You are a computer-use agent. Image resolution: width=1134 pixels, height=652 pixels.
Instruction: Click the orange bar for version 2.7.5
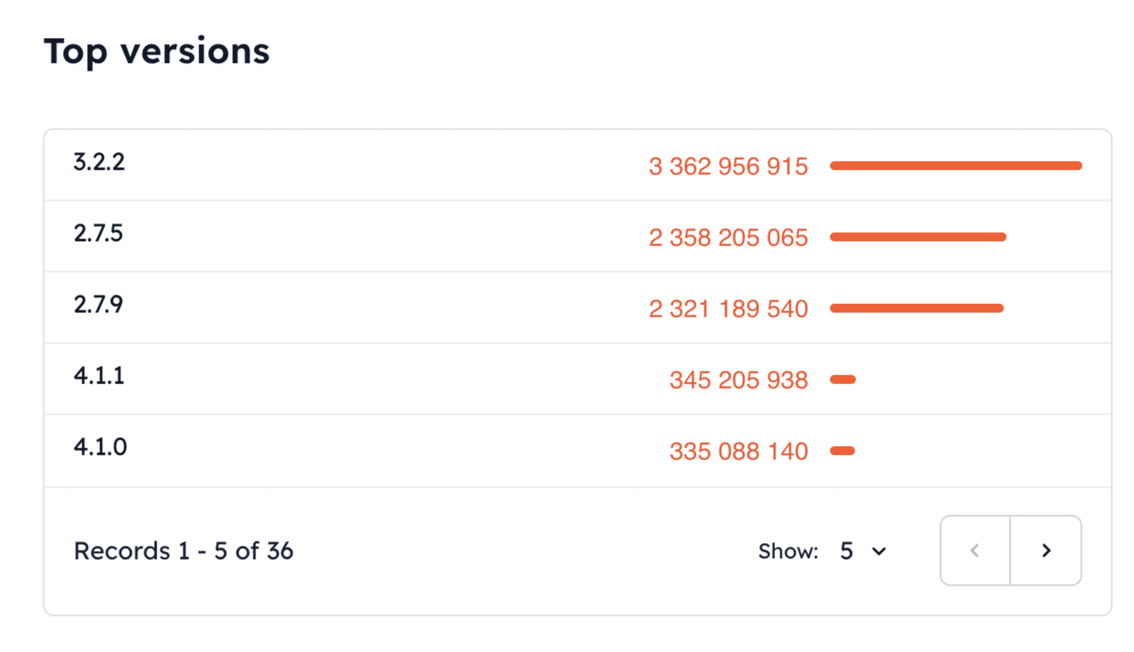[918, 237]
